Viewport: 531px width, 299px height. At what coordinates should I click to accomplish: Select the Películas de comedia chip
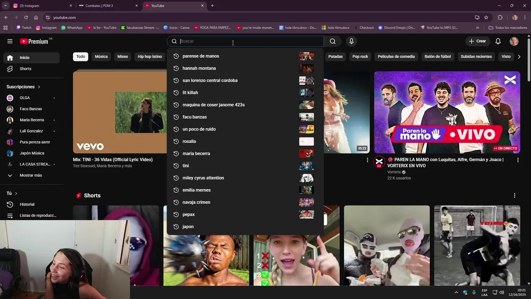click(396, 56)
